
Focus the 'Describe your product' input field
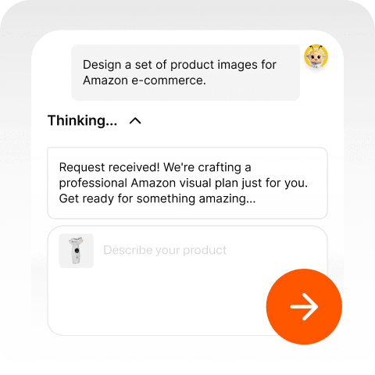(187, 280)
